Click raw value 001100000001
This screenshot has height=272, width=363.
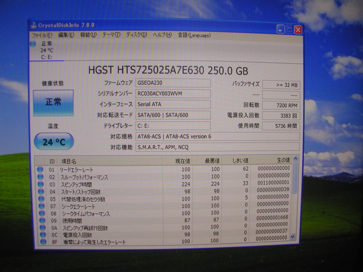coord(273,183)
